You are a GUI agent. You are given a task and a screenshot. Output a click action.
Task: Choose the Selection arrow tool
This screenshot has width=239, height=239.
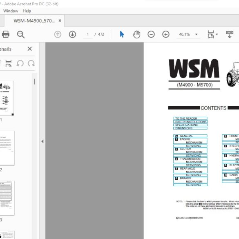point(122,34)
